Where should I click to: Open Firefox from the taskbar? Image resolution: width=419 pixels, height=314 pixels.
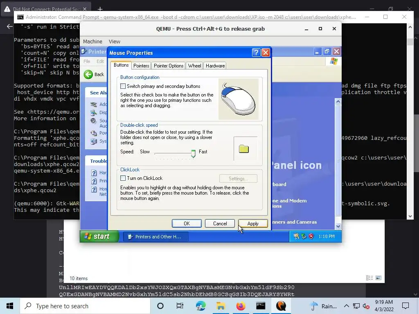click(241, 306)
